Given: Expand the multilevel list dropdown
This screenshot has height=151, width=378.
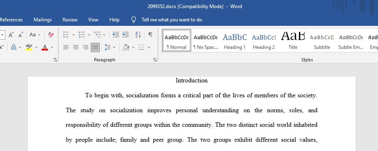Looking at the screenshot, I should (104, 35).
